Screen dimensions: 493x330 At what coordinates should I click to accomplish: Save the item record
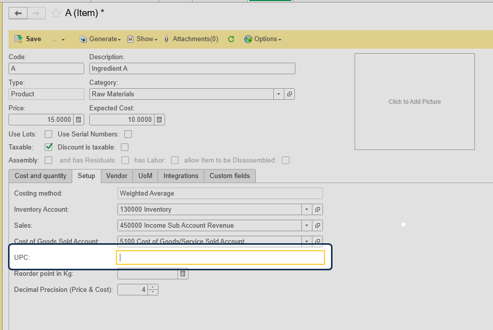click(28, 39)
